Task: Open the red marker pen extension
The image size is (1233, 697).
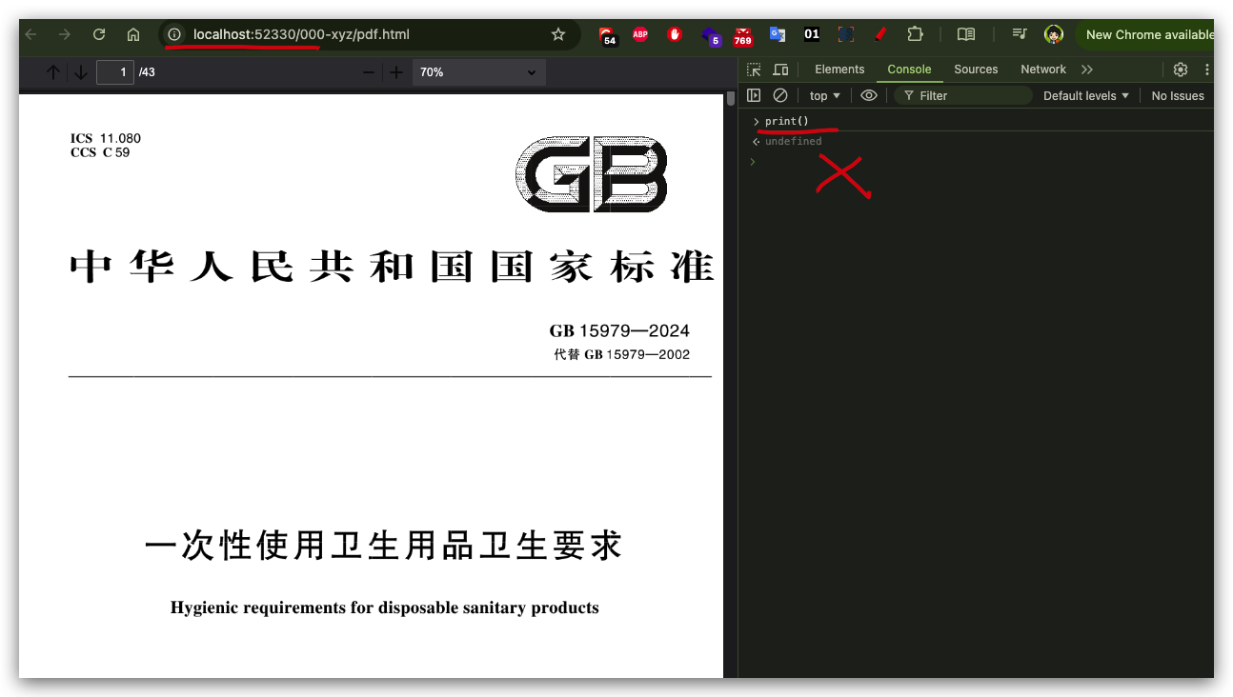Action: click(x=880, y=34)
